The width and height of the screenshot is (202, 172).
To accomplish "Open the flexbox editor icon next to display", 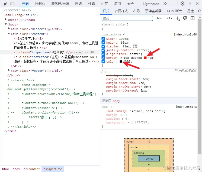I will tap(135, 46).
